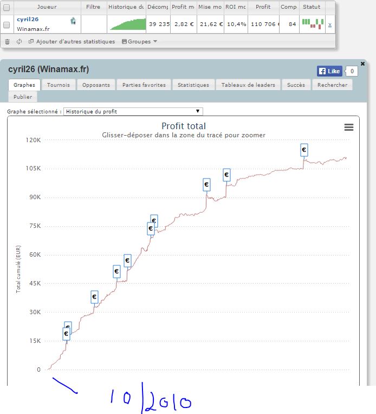
Task: Remove row with the x link
Action: tap(330, 24)
